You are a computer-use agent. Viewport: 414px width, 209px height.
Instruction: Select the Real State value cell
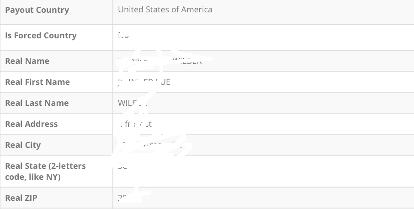263,171
